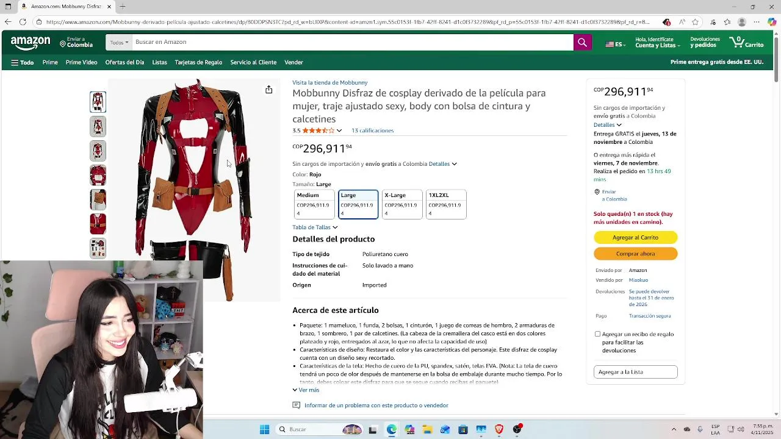Image resolution: width=781 pixels, height=439 pixels.
Task: Select the fourth product thumbnail
Action: pyautogui.click(x=98, y=175)
